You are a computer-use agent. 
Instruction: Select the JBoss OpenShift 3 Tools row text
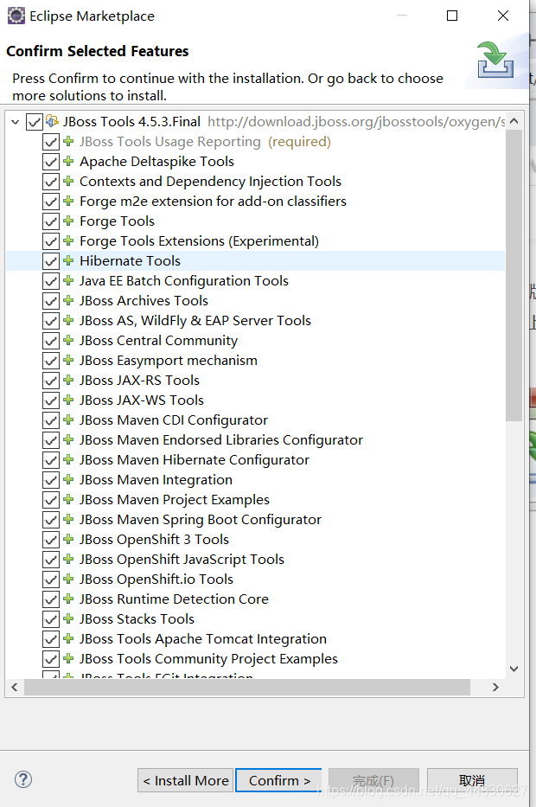(x=155, y=540)
